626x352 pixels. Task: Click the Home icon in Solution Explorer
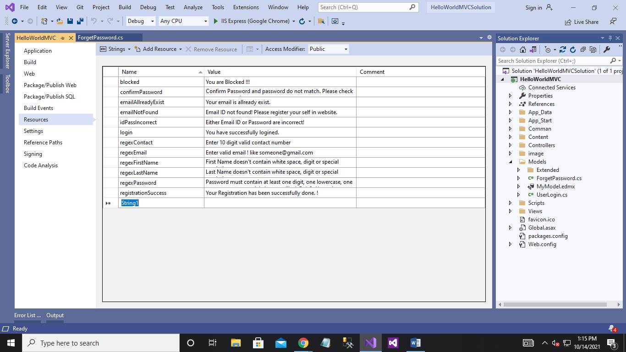point(522,49)
